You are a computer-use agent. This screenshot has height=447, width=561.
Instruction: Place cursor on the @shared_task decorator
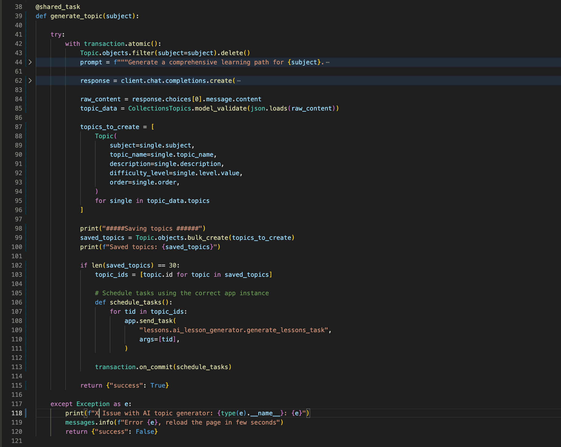[58, 7]
